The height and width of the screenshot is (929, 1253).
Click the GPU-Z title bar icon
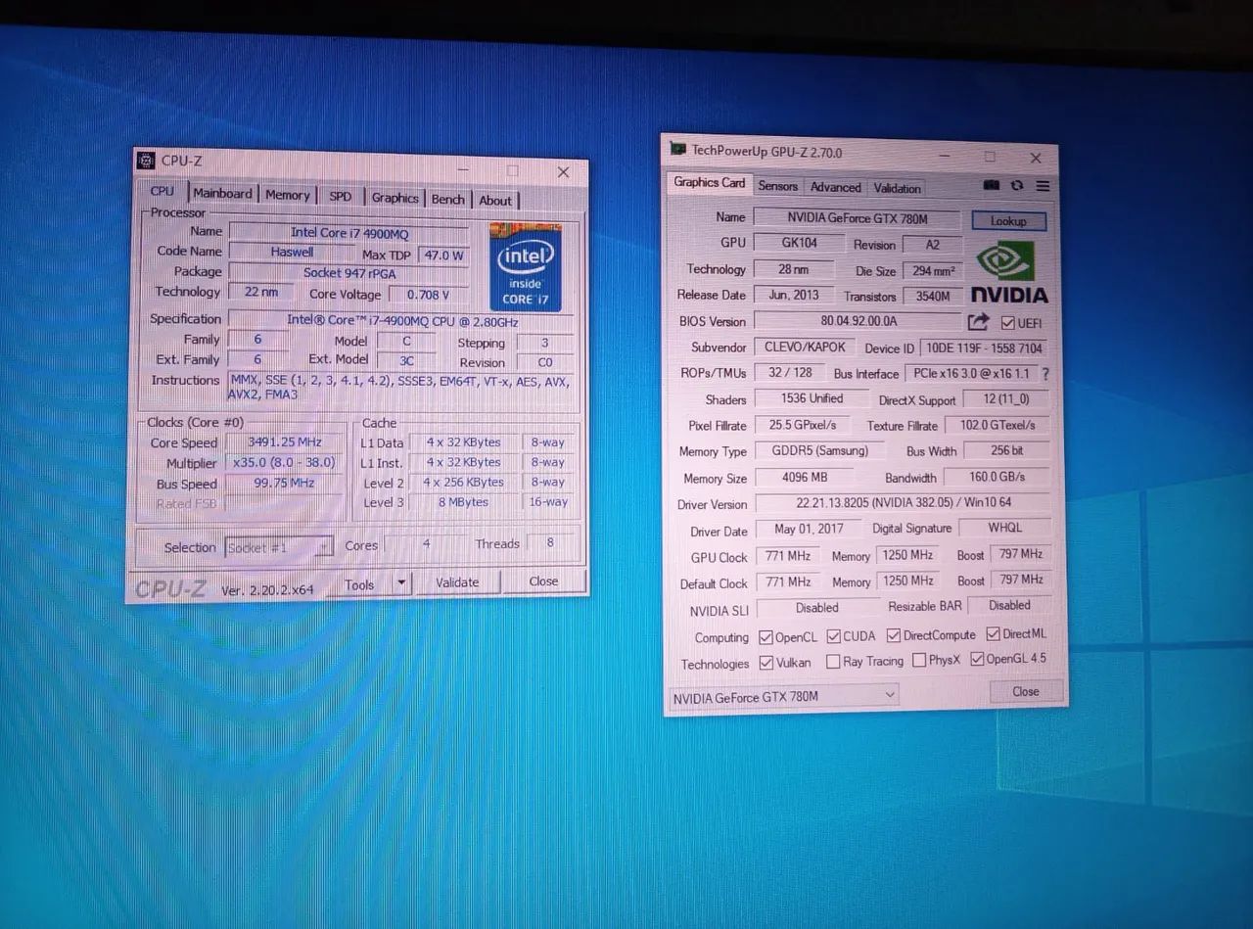(677, 149)
